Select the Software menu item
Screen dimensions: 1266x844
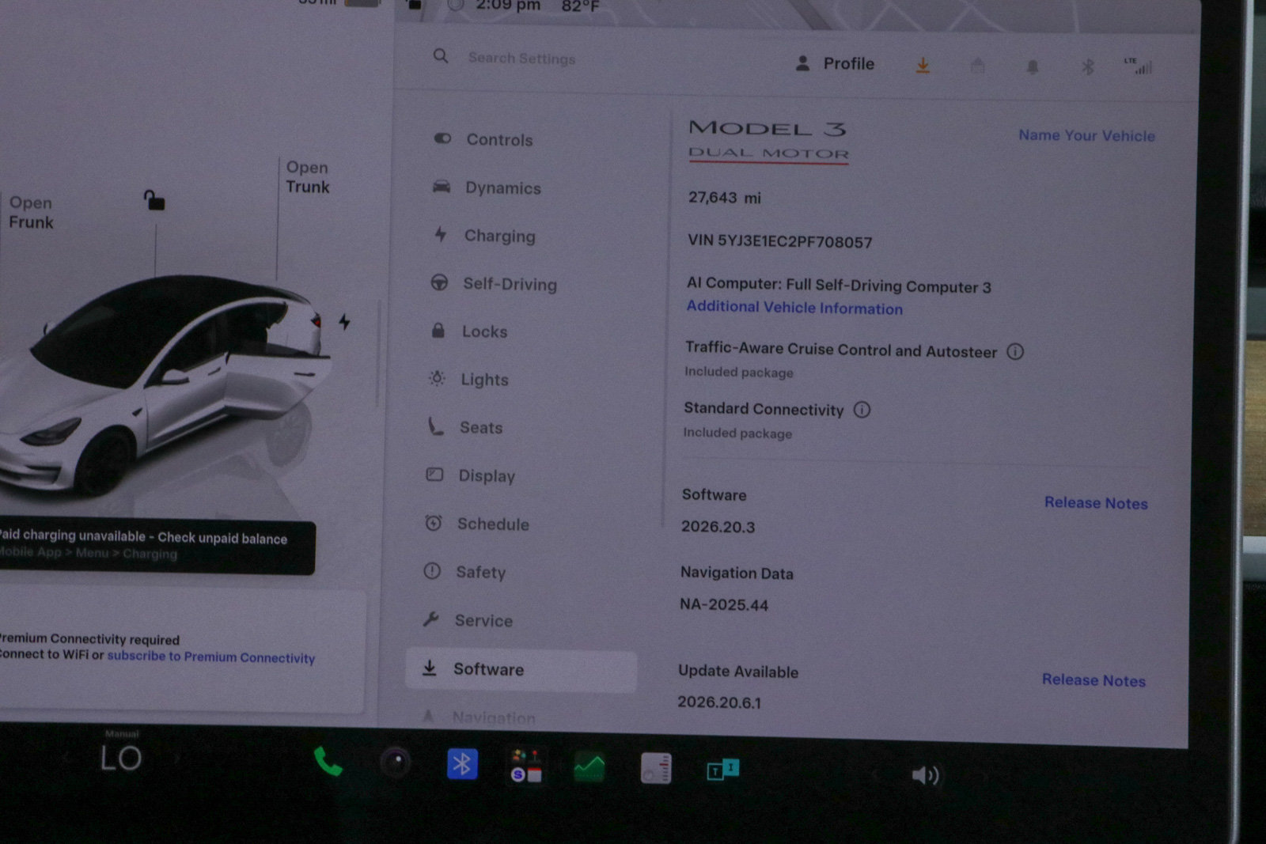[x=521, y=670]
